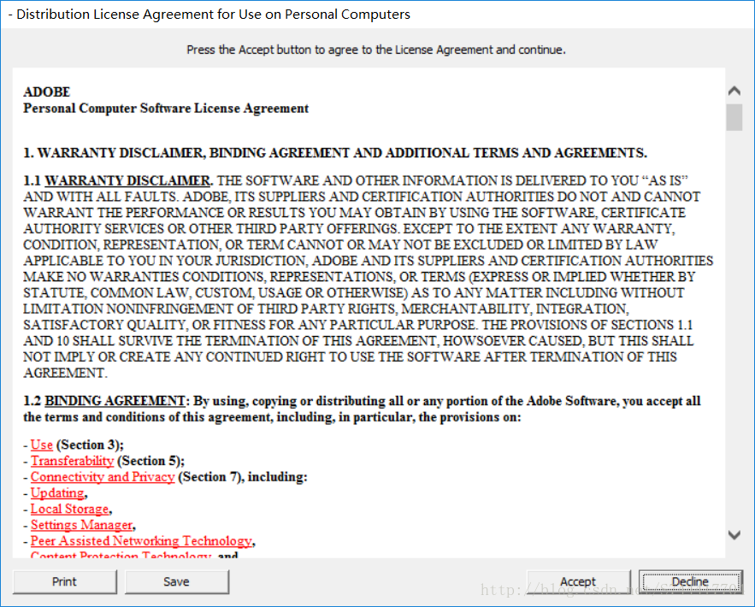Click the partially visible Content Protection Technology link
The image size is (755, 607).
(x=121, y=556)
